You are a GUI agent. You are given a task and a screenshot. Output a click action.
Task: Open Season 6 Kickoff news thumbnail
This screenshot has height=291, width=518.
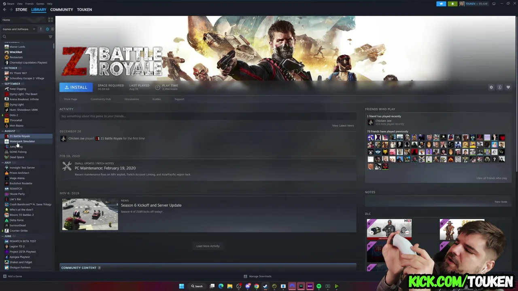tap(90, 214)
